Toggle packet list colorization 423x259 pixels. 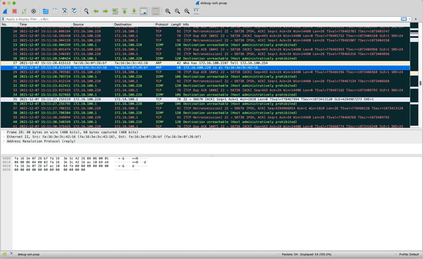pos(156,11)
